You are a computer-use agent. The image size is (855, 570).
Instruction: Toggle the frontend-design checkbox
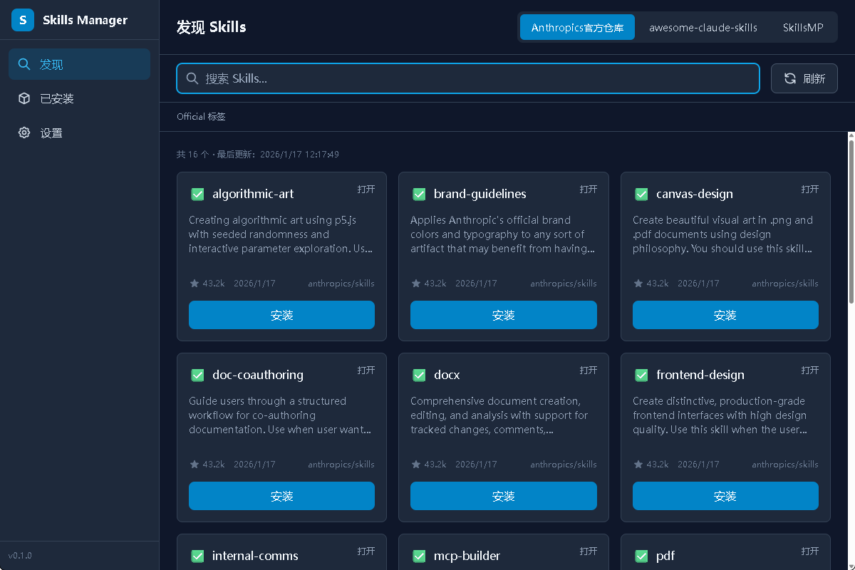(641, 375)
